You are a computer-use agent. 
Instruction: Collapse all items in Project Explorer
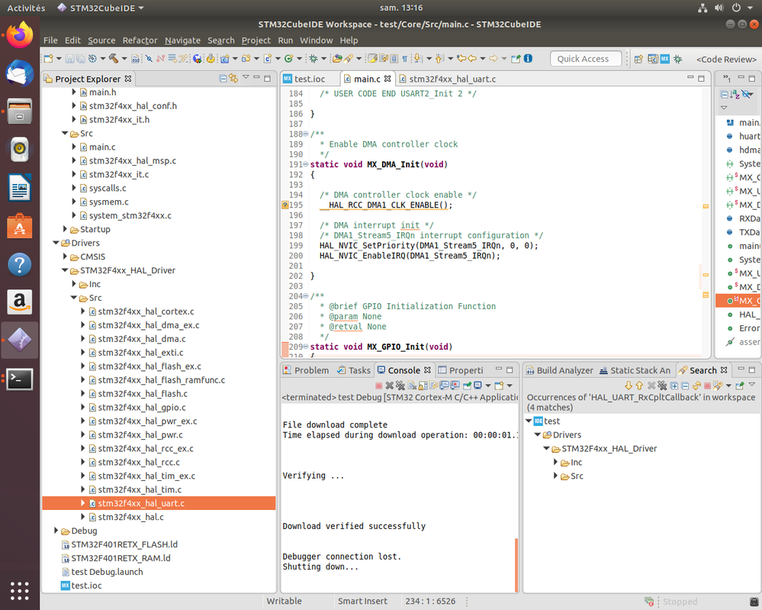(223, 79)
